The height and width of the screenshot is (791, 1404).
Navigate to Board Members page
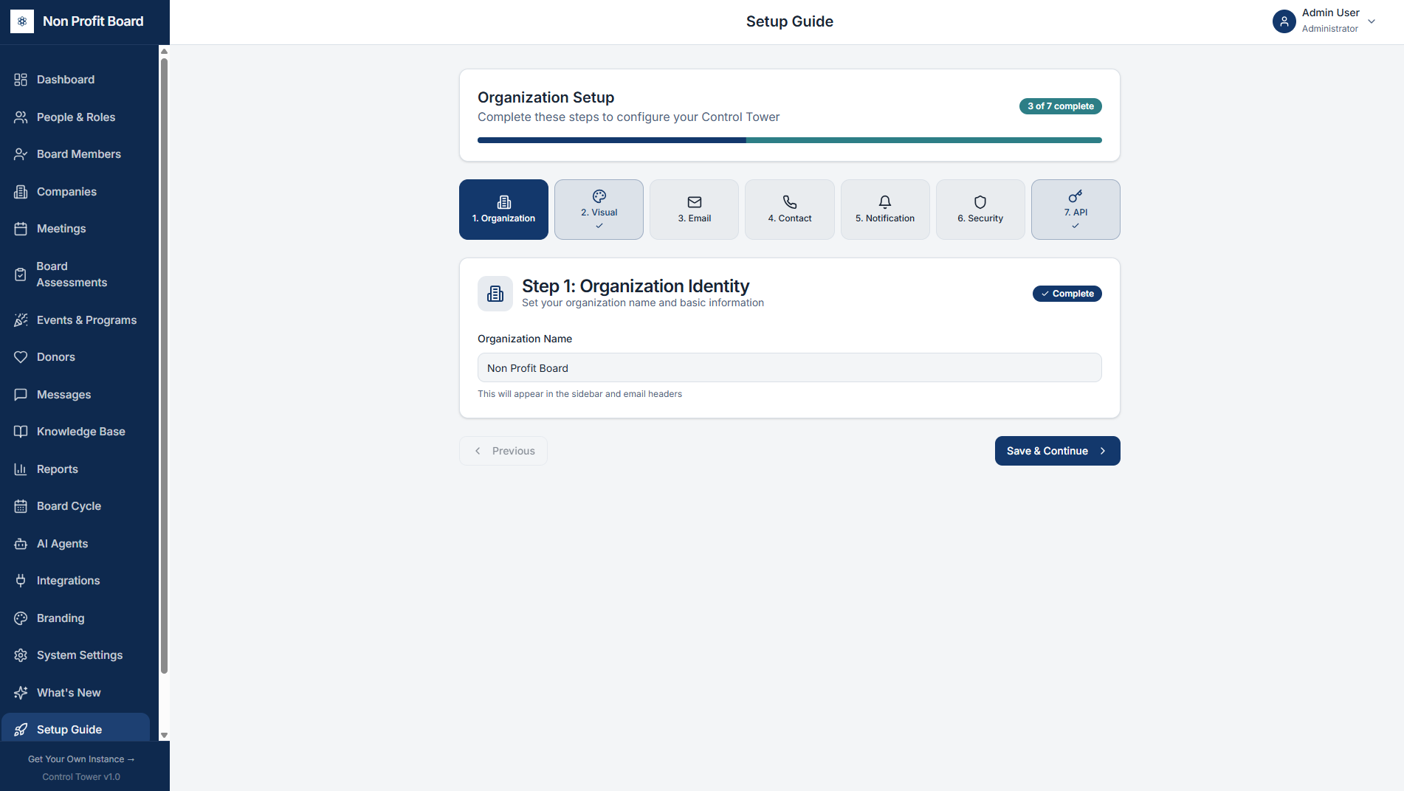pyautogui.click(x=75, y=154)
